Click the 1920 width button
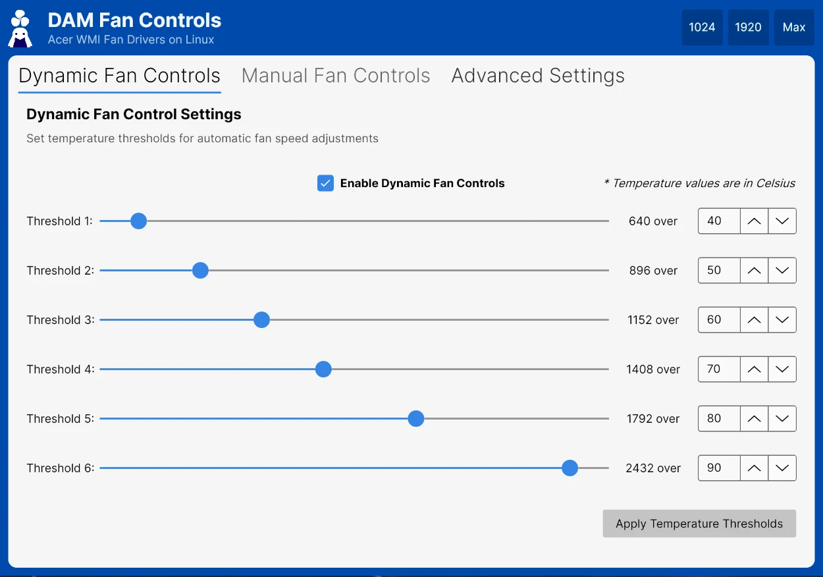Image resolution: width=823 pixels, height=577 pixels. [x=748, y=28]
